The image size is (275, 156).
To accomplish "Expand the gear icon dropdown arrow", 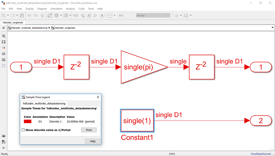I will 61,15.
